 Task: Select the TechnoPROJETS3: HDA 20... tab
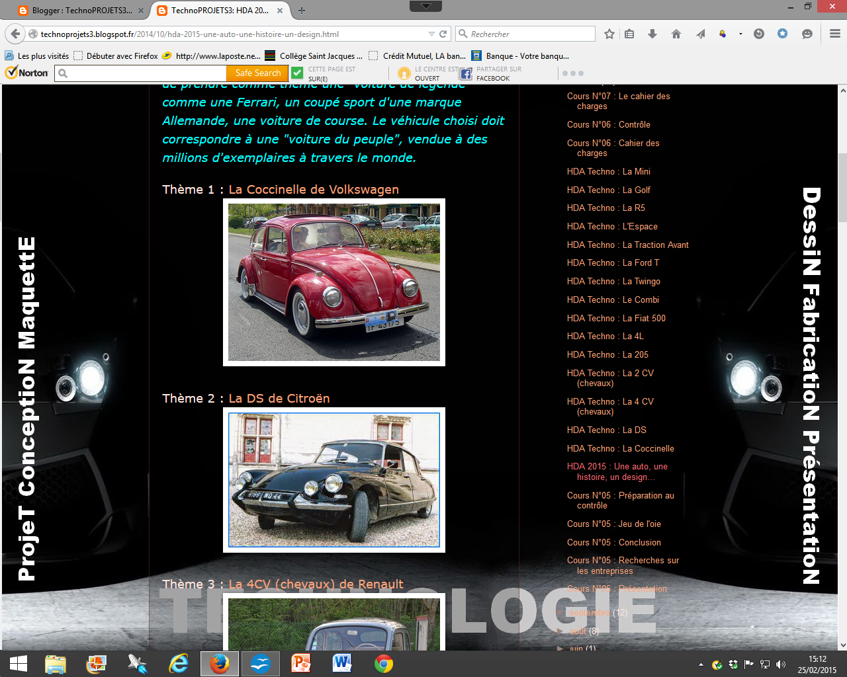tap(220, 11)
